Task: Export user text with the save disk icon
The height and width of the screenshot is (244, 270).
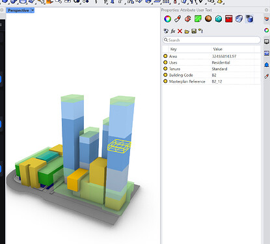Action: click(194, 31)
